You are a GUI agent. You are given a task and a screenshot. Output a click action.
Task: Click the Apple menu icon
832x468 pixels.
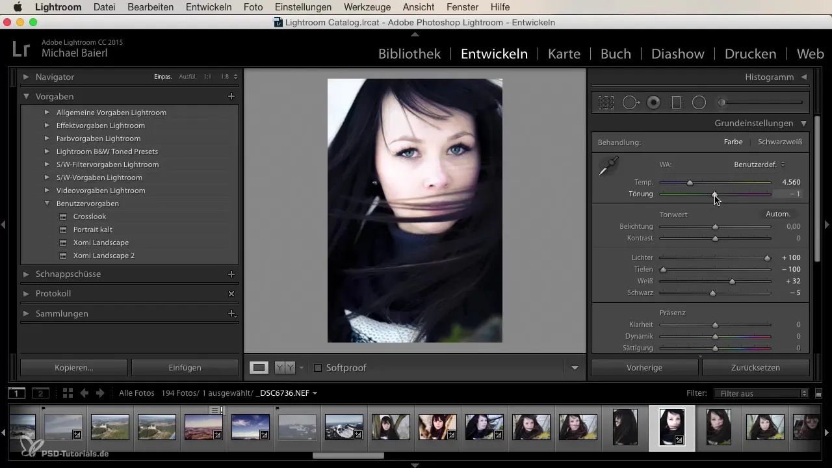(17, 7)
